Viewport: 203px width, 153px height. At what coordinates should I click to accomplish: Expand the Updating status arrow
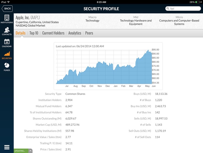click(x=30, y=151)
